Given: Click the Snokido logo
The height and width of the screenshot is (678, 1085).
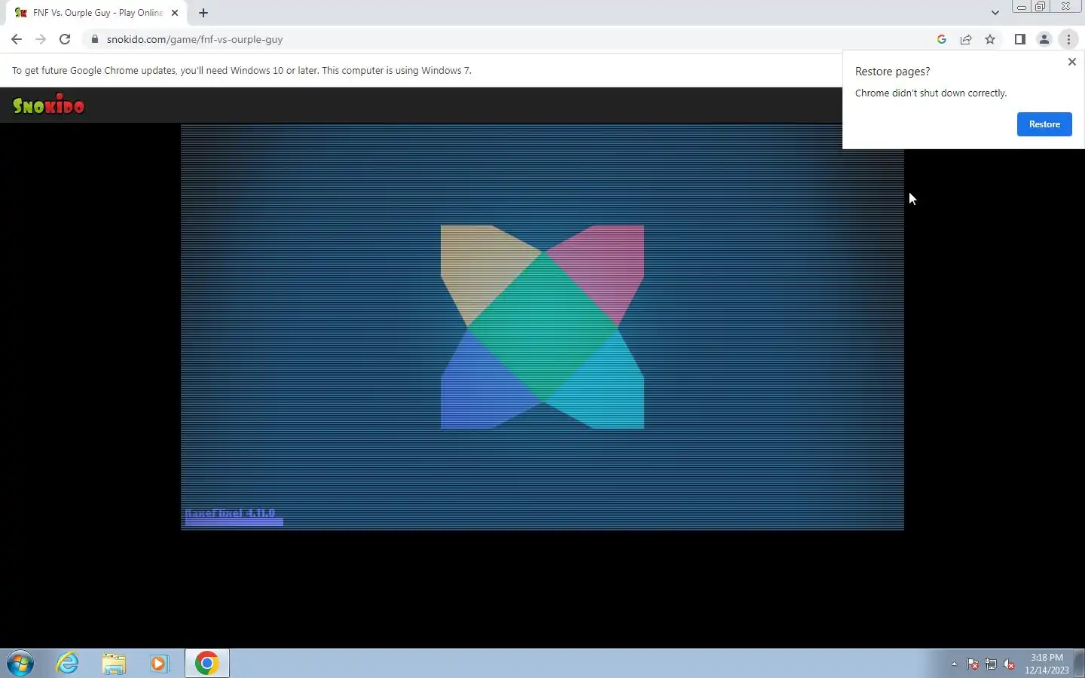Looking at the screenshot, I should pos(49,105).
